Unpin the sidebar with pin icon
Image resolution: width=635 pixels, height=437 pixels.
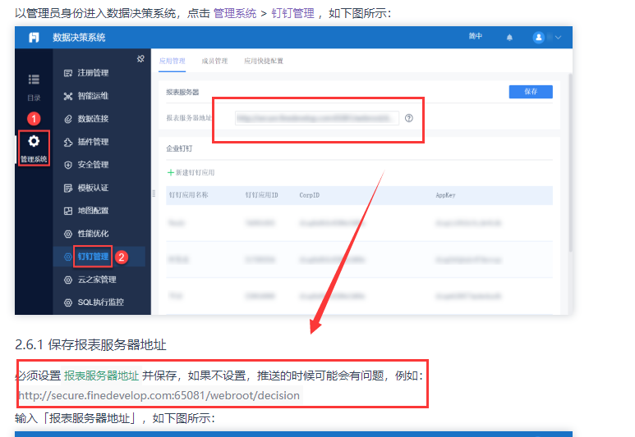coord(140,59)
